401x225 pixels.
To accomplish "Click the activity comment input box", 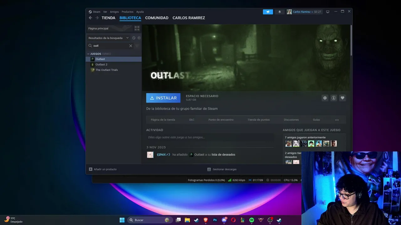I will pyautogui.click(x=210, y=137).
